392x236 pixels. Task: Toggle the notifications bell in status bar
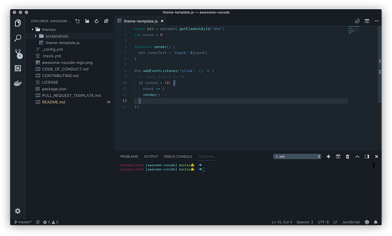pyautogui.click(x=375, y=222)
